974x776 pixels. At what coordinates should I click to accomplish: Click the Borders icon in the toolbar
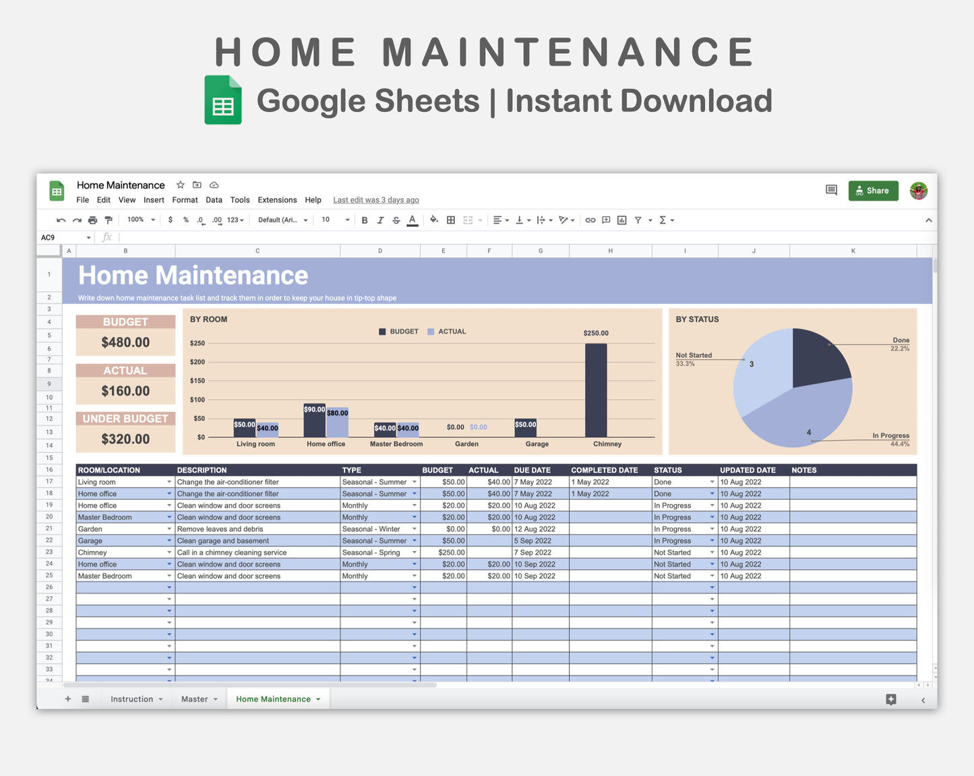click(450, 220)
